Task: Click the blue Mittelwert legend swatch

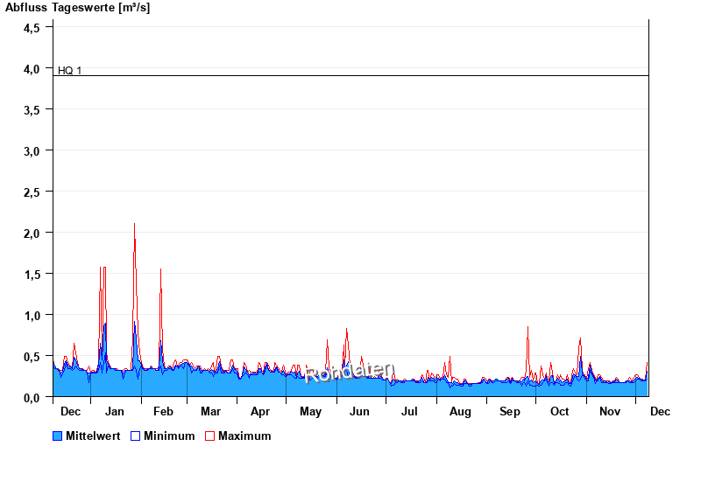Action: [58, 436]
